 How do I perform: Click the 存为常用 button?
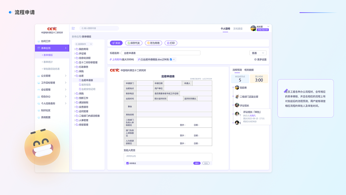pyautogui.click(x=153, y=43)
